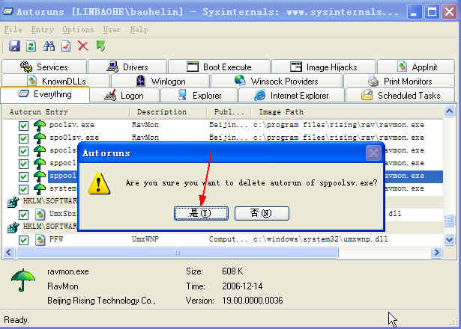Click the Refresh toolbar icon
Viewport: 461px width, 329px height.
coord(31,46)
